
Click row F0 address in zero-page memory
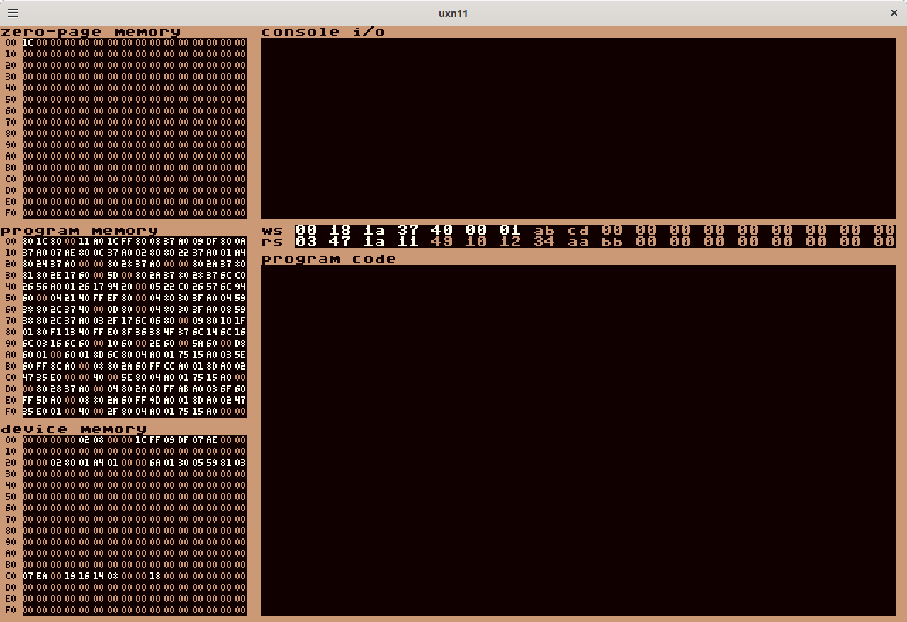[x=11, y=213]
